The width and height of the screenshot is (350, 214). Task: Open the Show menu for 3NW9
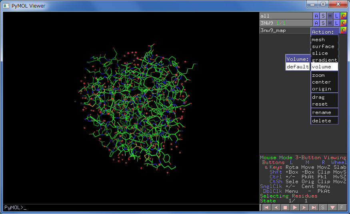[x=323, y=23]
